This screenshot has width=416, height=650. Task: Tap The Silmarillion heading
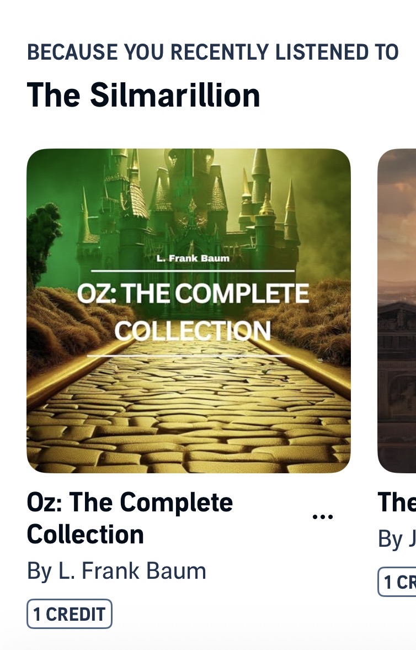click(143, 95)
